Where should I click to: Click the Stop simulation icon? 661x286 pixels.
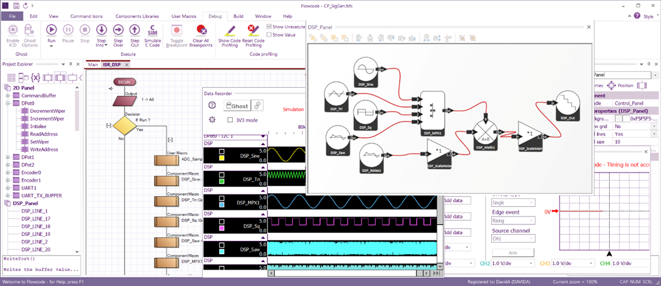click(85, 29)
